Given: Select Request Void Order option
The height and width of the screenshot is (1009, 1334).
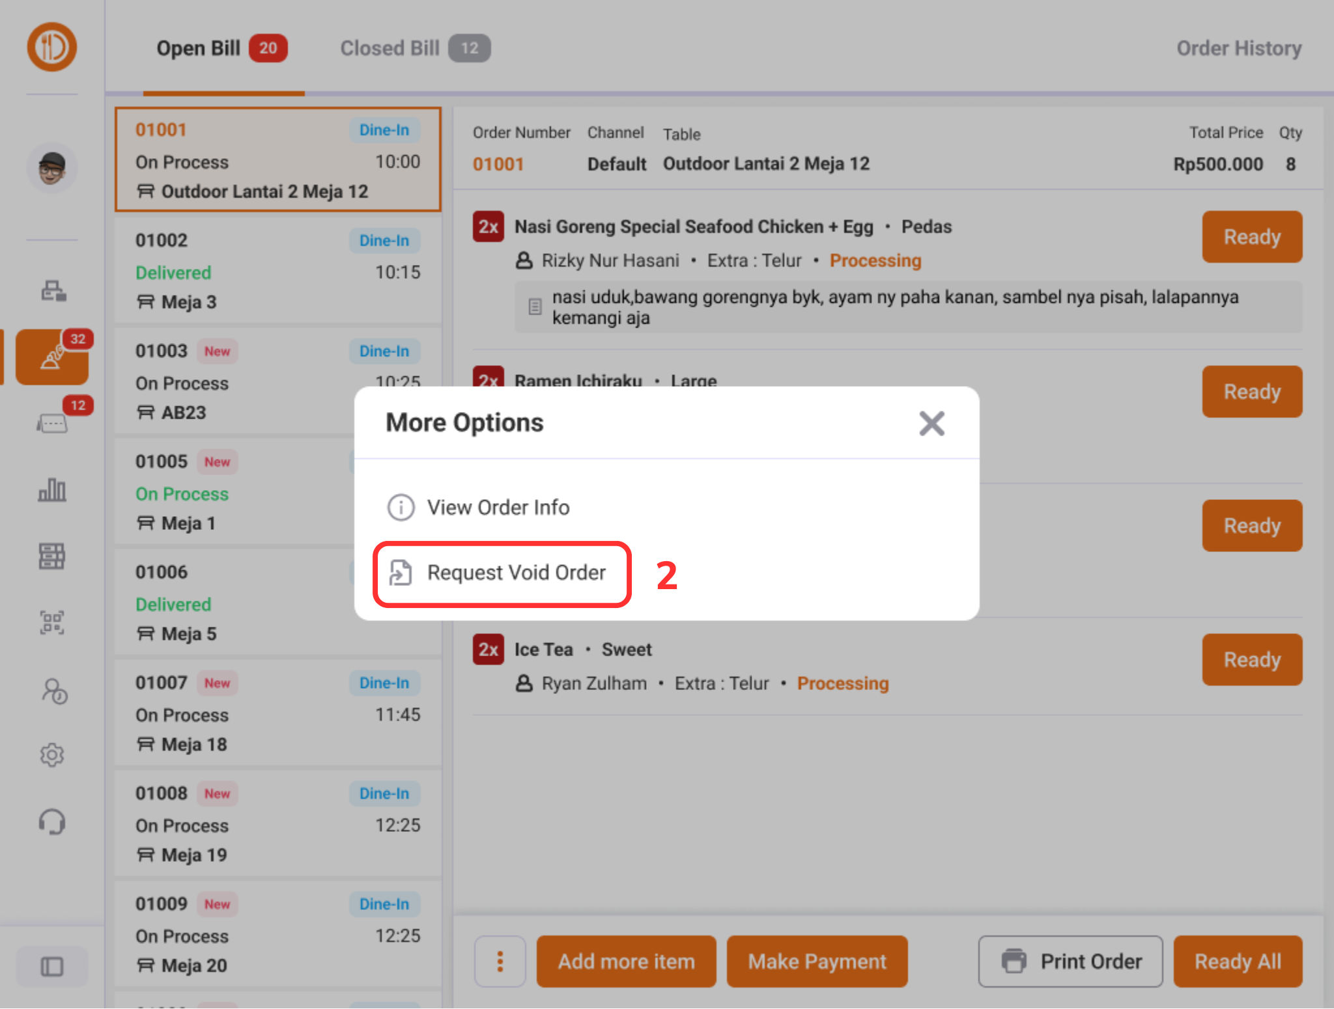Looking at the screenshot, I should coord(515,573).
